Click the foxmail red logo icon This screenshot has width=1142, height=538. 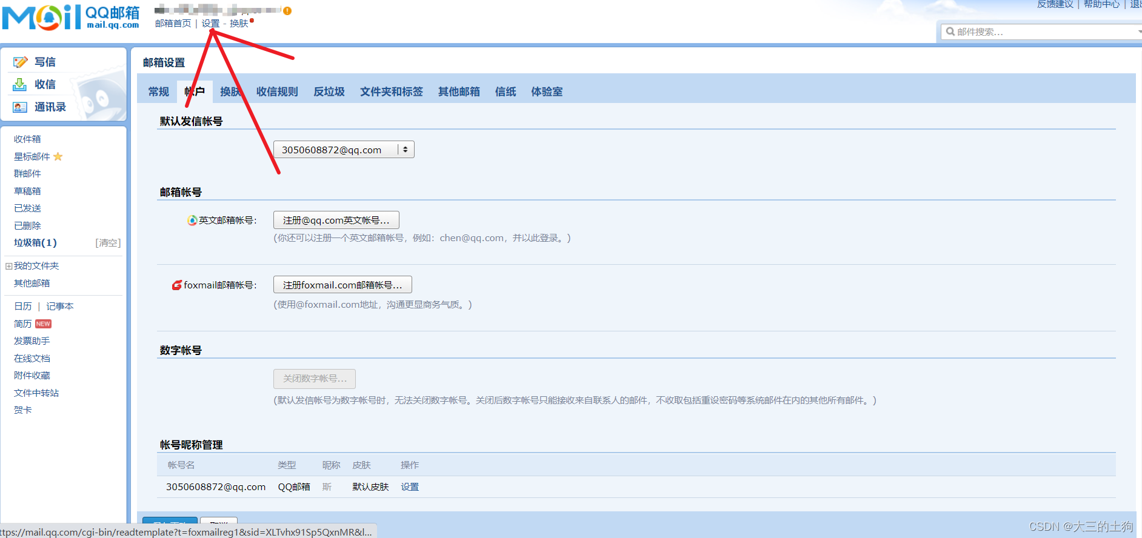tap(177, 285)
